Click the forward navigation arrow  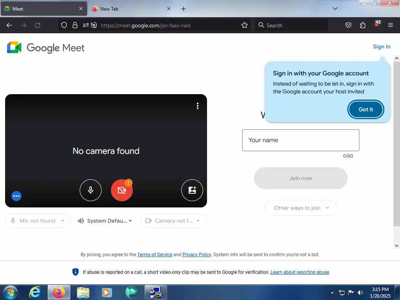(x=23, y=25)
